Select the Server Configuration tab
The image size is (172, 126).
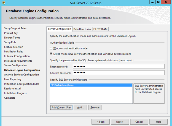coord(60,29)
